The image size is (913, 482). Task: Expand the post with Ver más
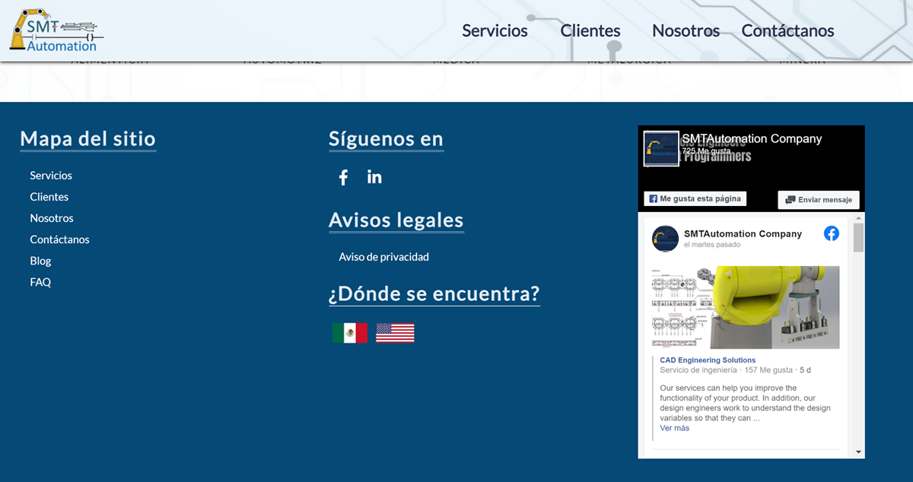pyautogui.click(x=674, y=428)
